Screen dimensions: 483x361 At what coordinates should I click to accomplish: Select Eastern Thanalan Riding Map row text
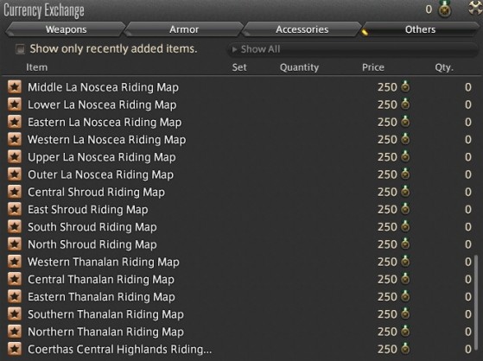[101, 297]
